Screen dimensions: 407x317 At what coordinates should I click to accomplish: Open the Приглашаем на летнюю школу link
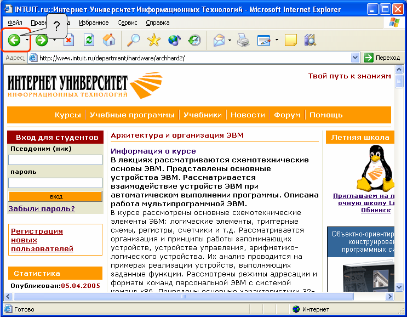tap(364, 203)
